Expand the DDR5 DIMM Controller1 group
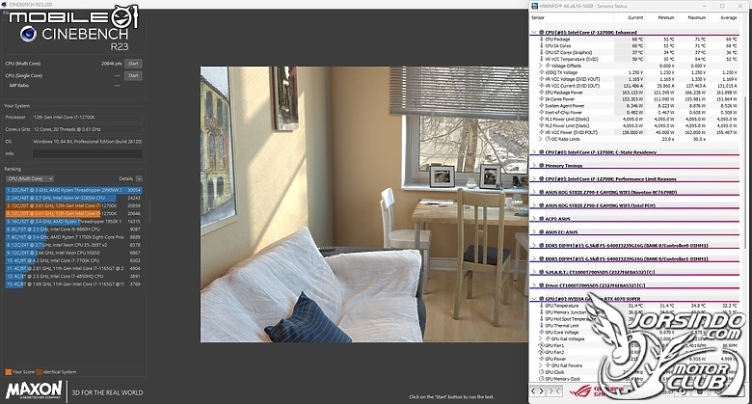The height and width of the screenshot is (404, 752). (534, 258)
